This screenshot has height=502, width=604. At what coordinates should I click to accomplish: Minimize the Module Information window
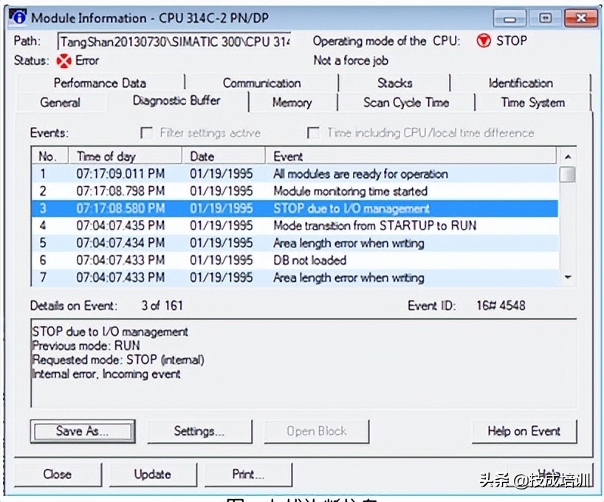click(509, 18)
